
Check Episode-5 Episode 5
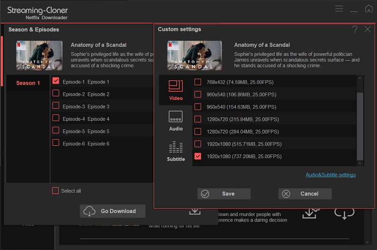[x=56, y=130]
